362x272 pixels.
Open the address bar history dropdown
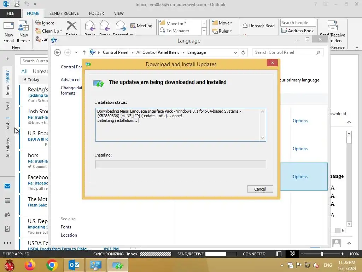point(235,52)
